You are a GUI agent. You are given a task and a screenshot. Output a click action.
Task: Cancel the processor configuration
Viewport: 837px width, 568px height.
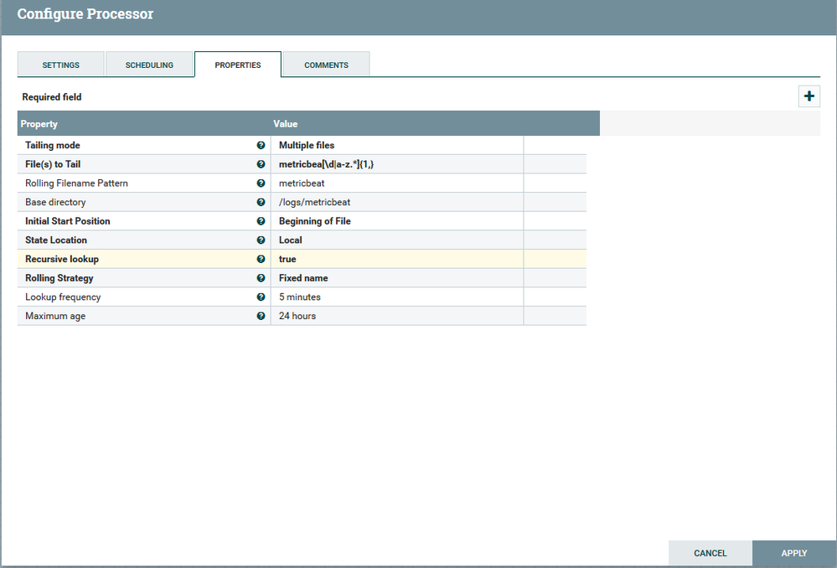coord(710,553)
